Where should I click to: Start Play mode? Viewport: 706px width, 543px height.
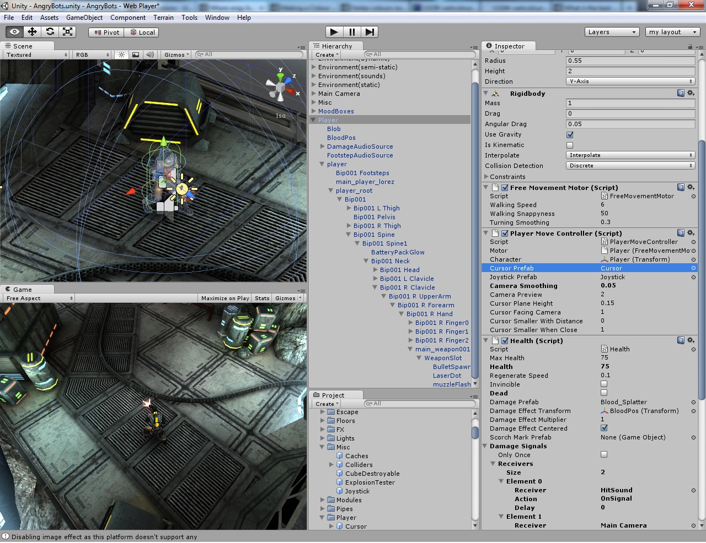tap(334, 32)
